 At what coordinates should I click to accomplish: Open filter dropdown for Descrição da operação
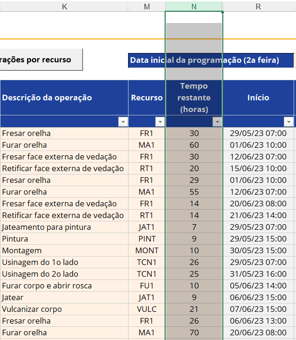click(x=123, y=122)
